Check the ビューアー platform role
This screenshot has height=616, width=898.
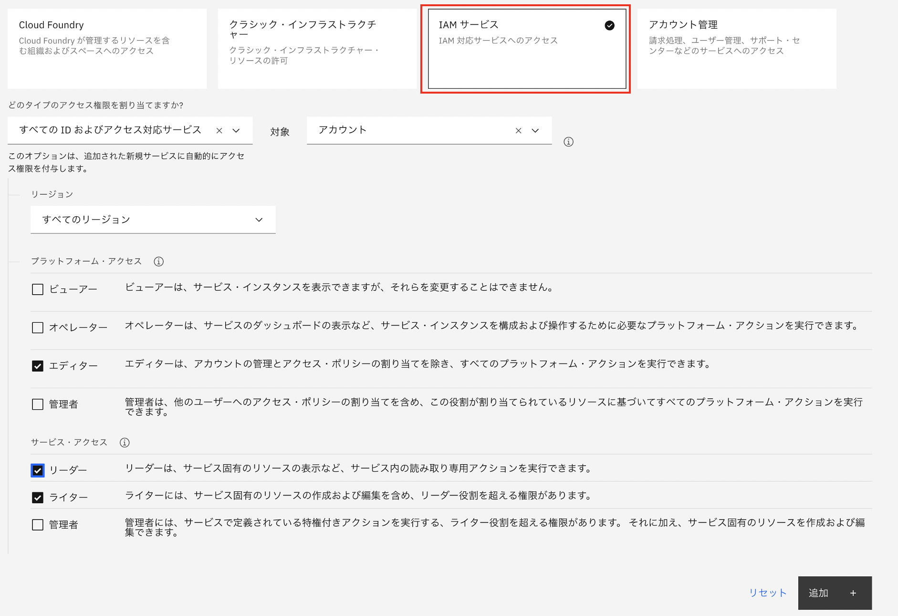[38, 289]
